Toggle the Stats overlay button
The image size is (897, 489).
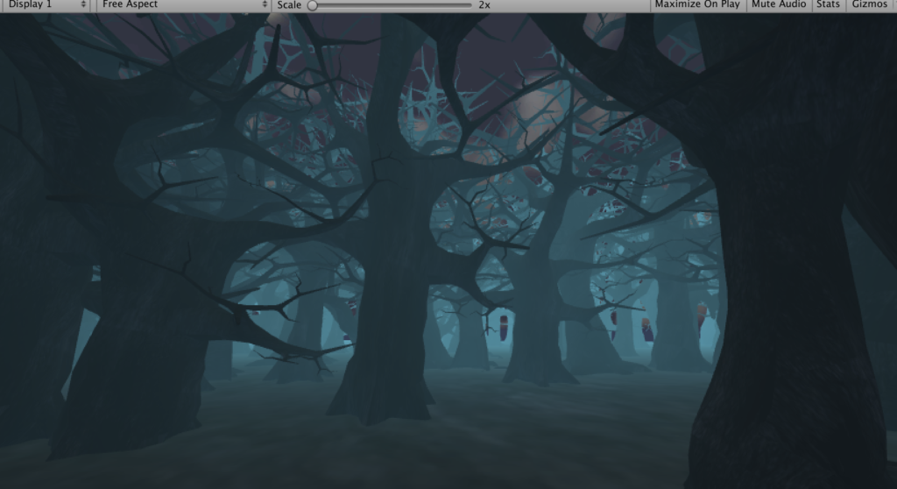tap(828, 4)
